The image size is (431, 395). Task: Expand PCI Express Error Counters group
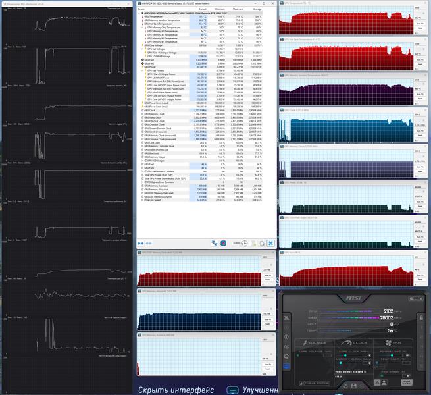point(142,182)
